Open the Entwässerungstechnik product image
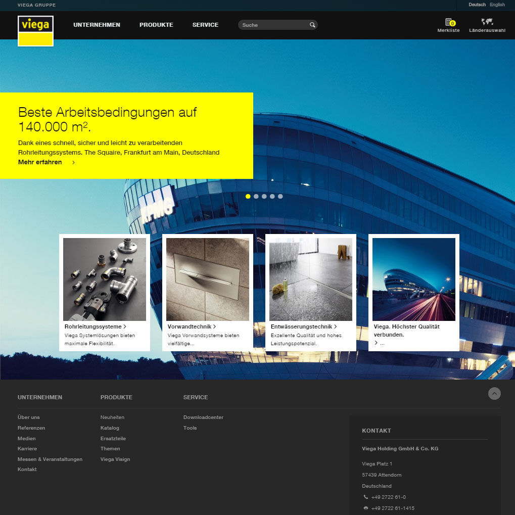 pyautogui.click(x=311, y=279)
